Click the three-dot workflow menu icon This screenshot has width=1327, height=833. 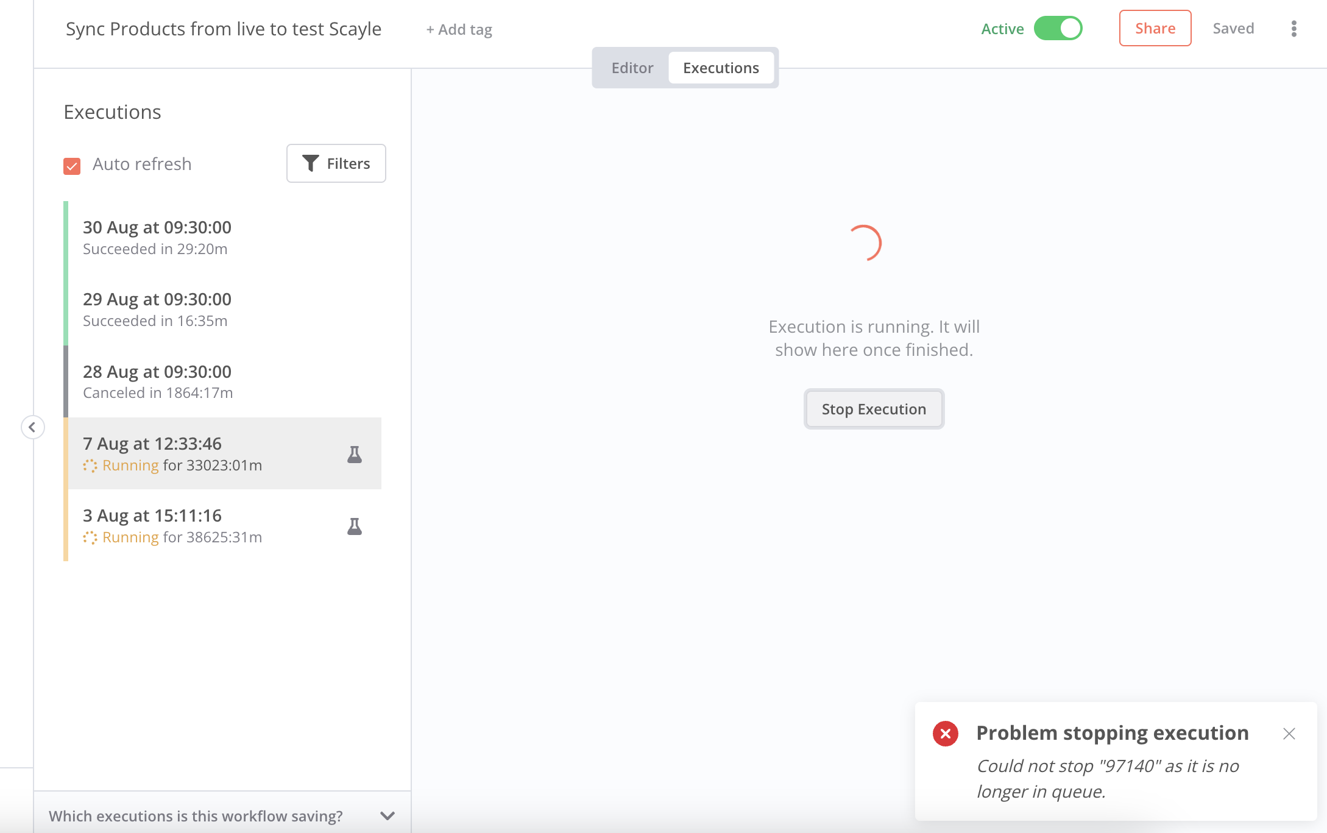pyautogui.click(x=1293, y=29)
